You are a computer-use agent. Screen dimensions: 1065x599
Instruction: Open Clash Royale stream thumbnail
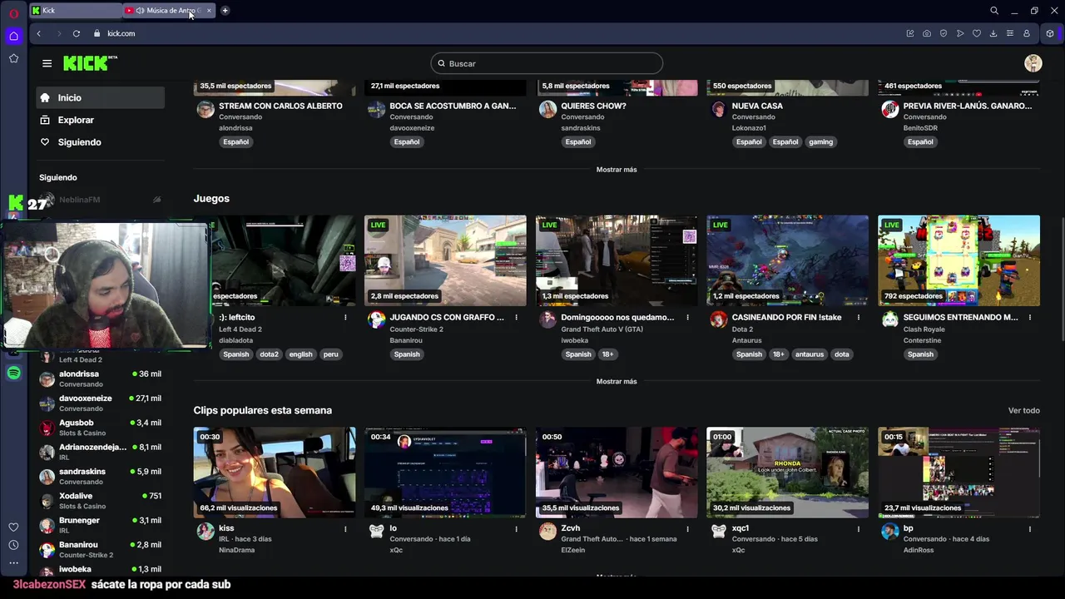[958, 260]
